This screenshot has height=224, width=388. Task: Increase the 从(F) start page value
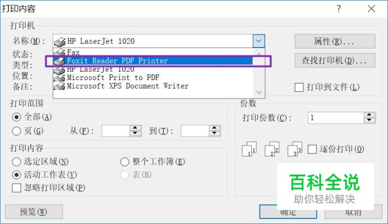[135, 128]
